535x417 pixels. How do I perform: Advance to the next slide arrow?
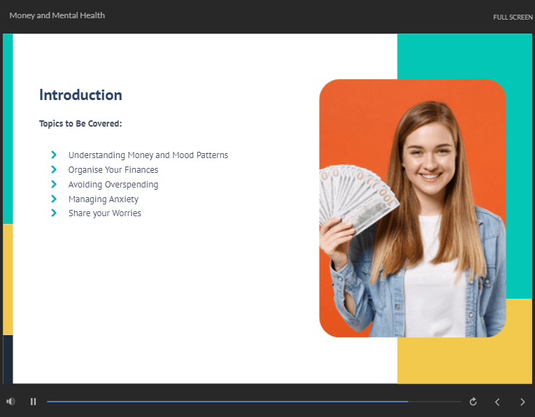coord(522,402)
